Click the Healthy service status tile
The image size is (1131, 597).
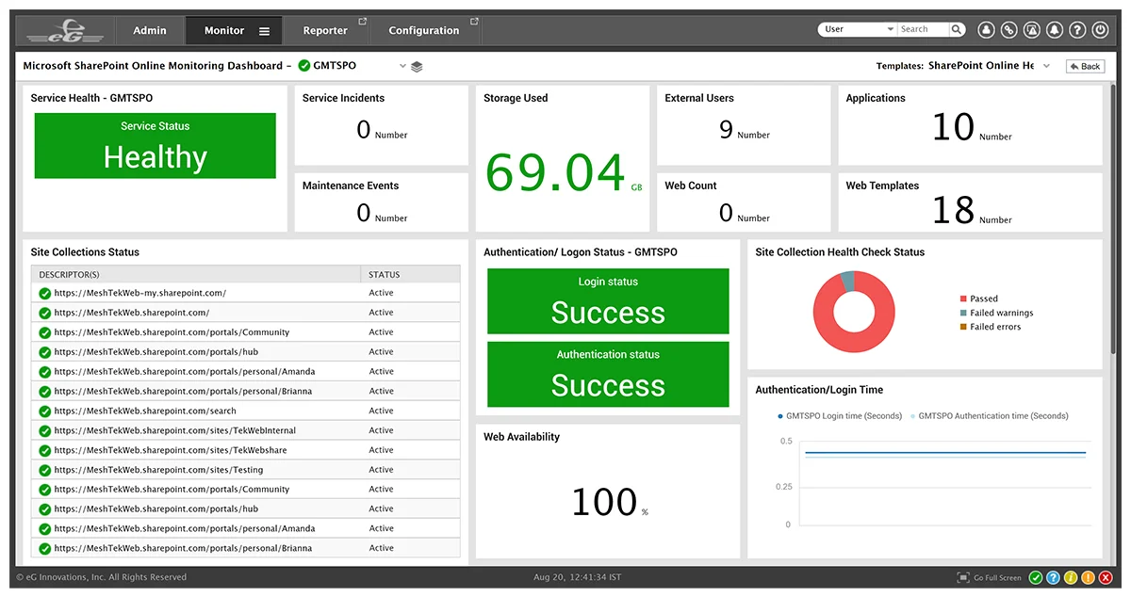tap(156, 146)
